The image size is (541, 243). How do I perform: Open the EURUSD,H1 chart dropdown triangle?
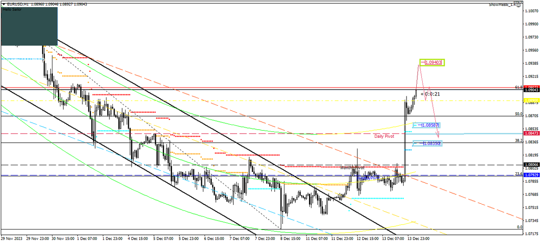click(x=4, y=4)
